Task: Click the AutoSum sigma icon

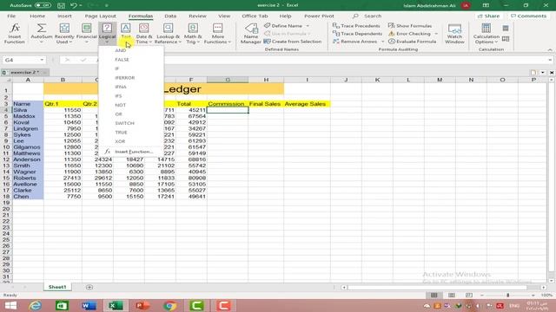Action: tap(42, 29)
